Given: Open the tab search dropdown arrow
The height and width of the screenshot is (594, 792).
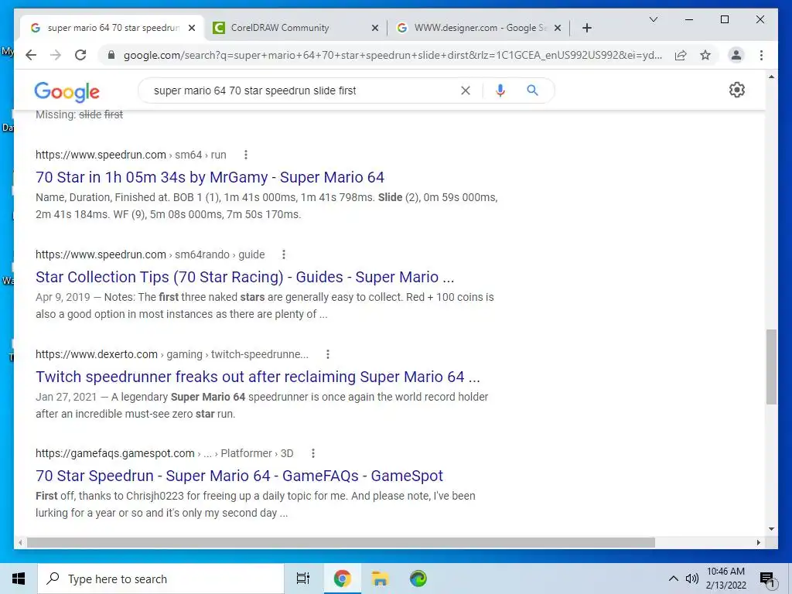Looking at the screenshot, I should (653, 19).
